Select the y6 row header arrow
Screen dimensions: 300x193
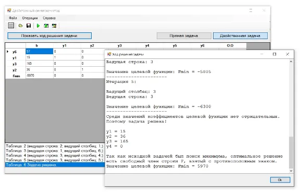7,51
